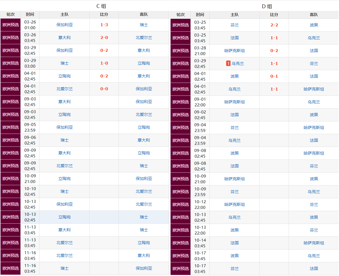Image resolution: width=339 pixels, height=276 pixels.
Task: Click 哈萨克斯坦 home team in 10-09 21:00 match
Action: [x=235, y=179]
